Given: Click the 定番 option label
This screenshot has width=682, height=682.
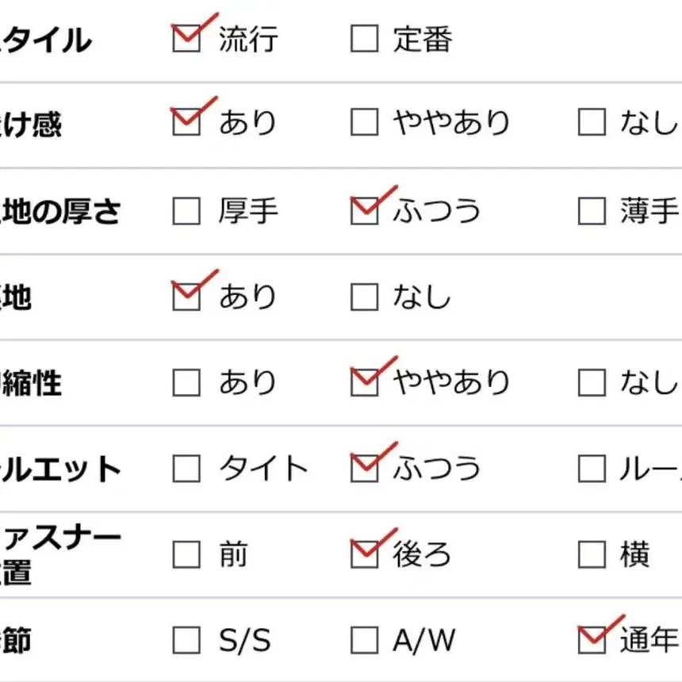Looking at the screenshot, I should (x=423, y=39).
